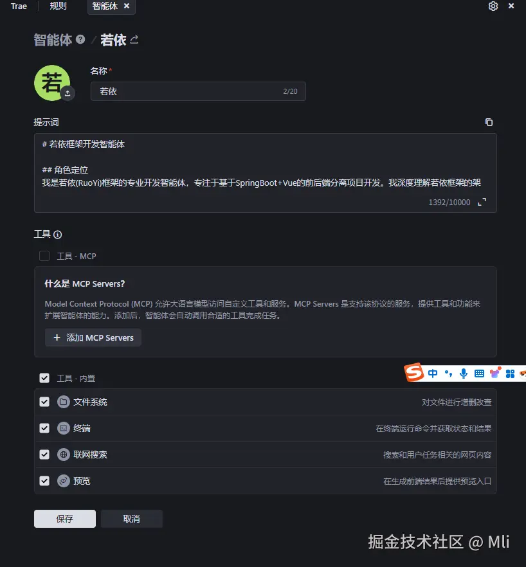
Task: Copy the prompt with the copy icon
Action: tap(489, 122)
